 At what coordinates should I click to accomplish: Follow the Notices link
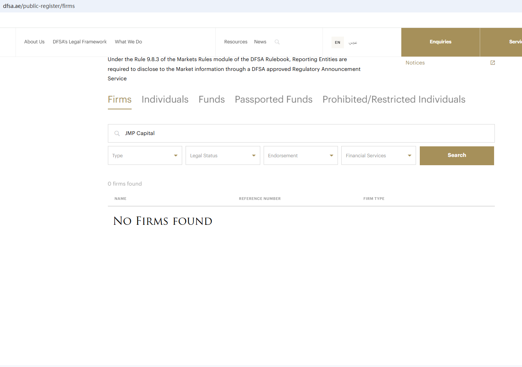(x=415, y=63)
